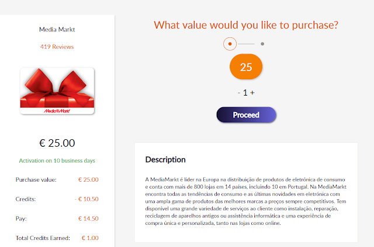374x247 pixels.
Task: Click the Media Markt gift card image
Action: click(x=57, y=90)
